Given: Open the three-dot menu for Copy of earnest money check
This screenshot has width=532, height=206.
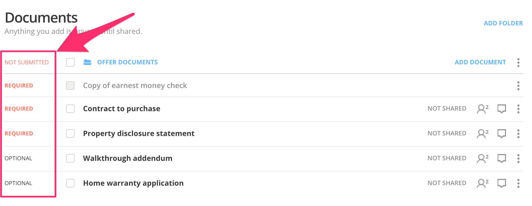Looking at the screenshot, I should (x=518, y=86).
